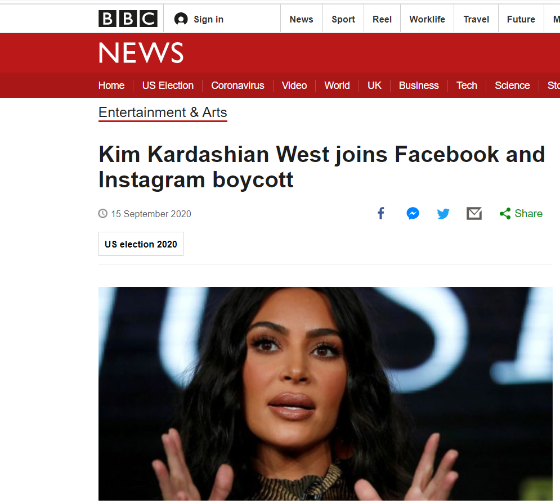Click the US election 2020 topic button
The image size is (560, 504).
click(x=141, y=244)
